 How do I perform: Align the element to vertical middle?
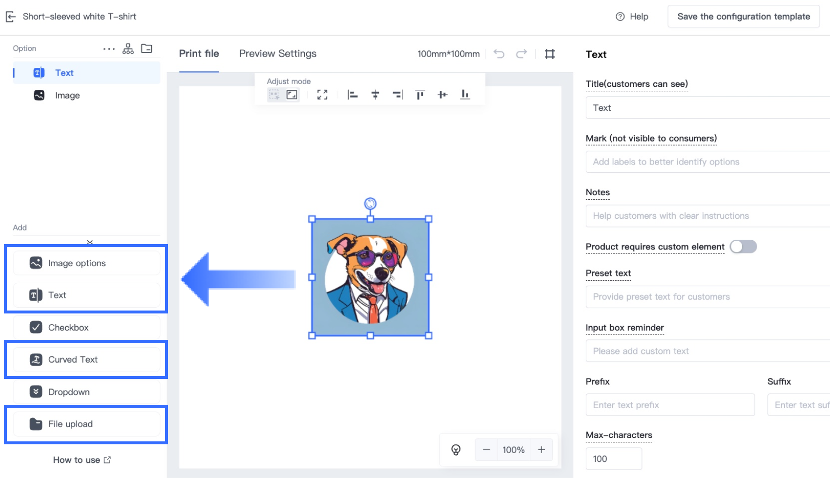[x=442, y=95]
